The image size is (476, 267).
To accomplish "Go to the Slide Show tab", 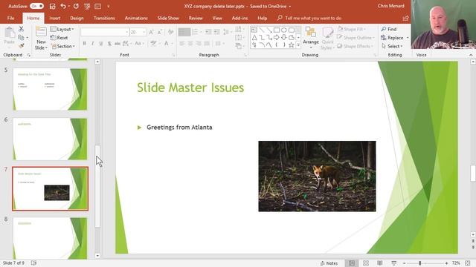I will pyautogui.click(x=168, y=18).
